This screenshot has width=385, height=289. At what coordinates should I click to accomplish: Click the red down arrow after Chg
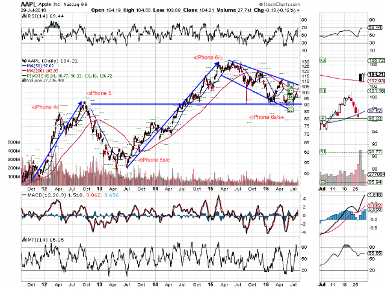coord(298,11)
